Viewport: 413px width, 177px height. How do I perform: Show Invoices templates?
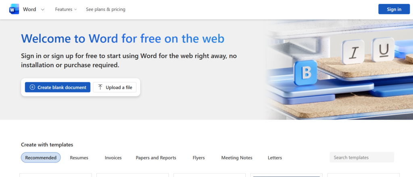click(113, 158)
